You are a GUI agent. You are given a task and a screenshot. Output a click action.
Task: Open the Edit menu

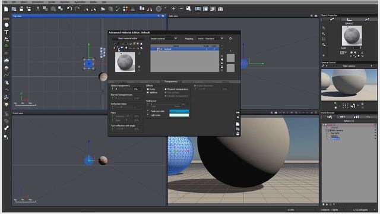(x=14, y=2)
